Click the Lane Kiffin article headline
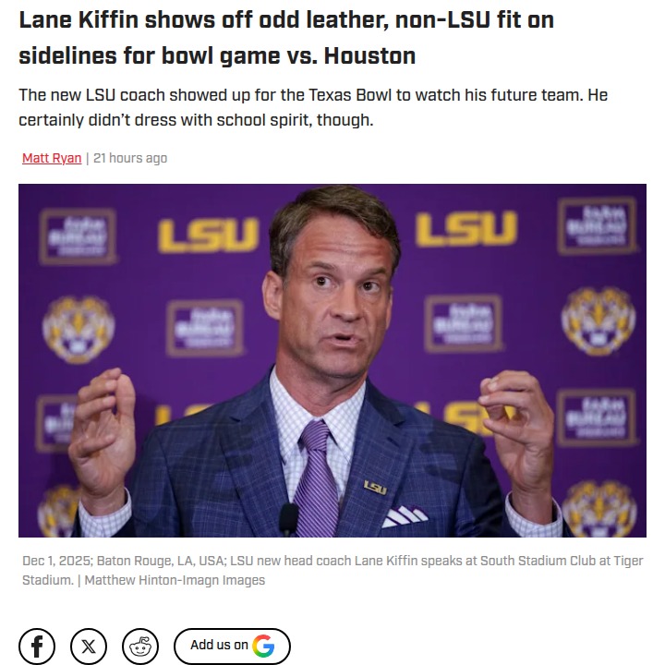665x665 pixels. coord(286,37)
